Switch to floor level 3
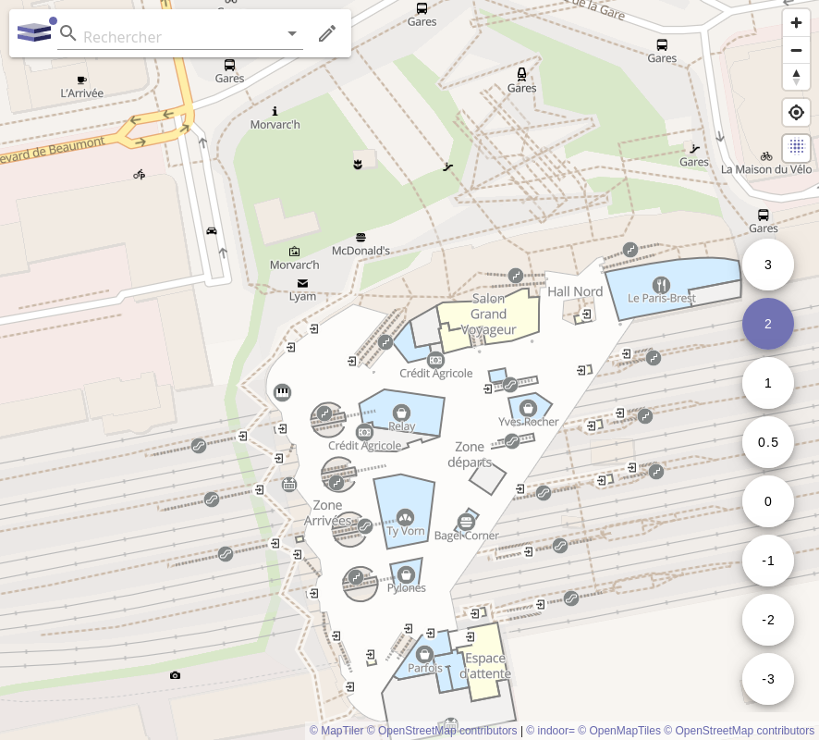 [767, 265]
